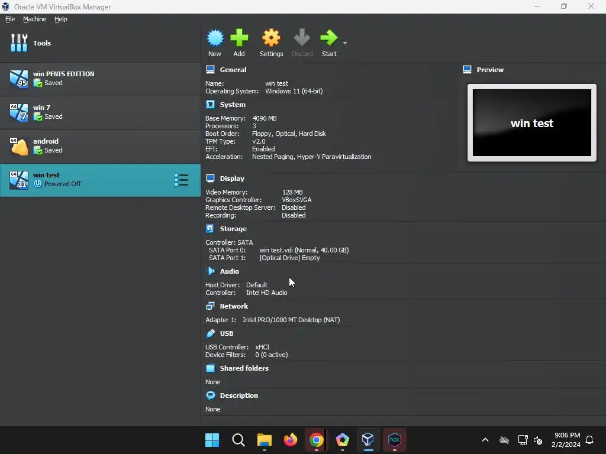
Task: Click the [Optical Drive] Empty entry
Action: [x=290, y=258]
